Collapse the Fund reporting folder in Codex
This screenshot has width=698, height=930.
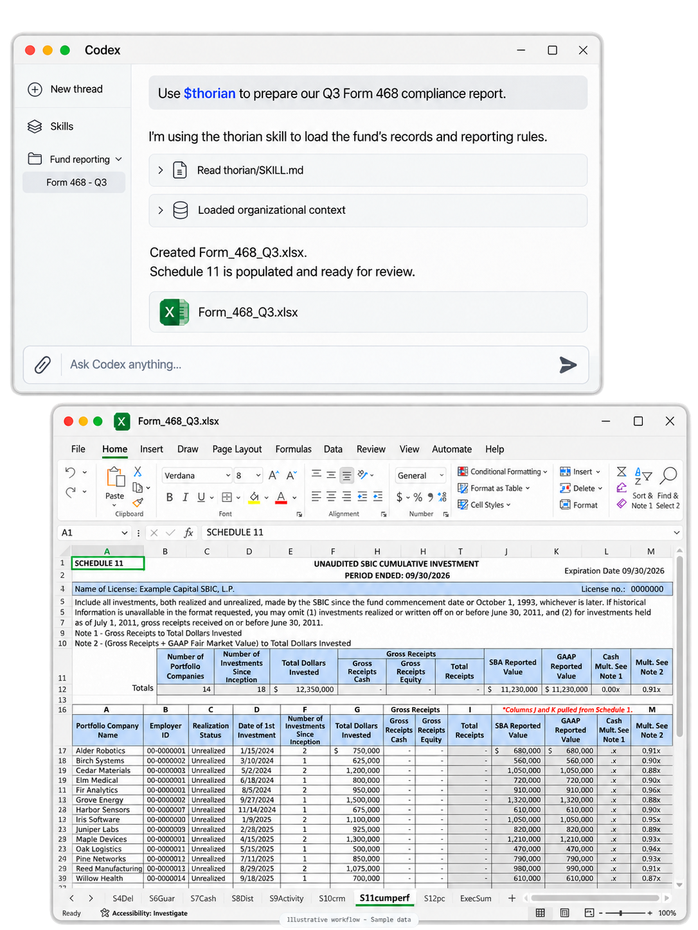[x=118, y=159]
